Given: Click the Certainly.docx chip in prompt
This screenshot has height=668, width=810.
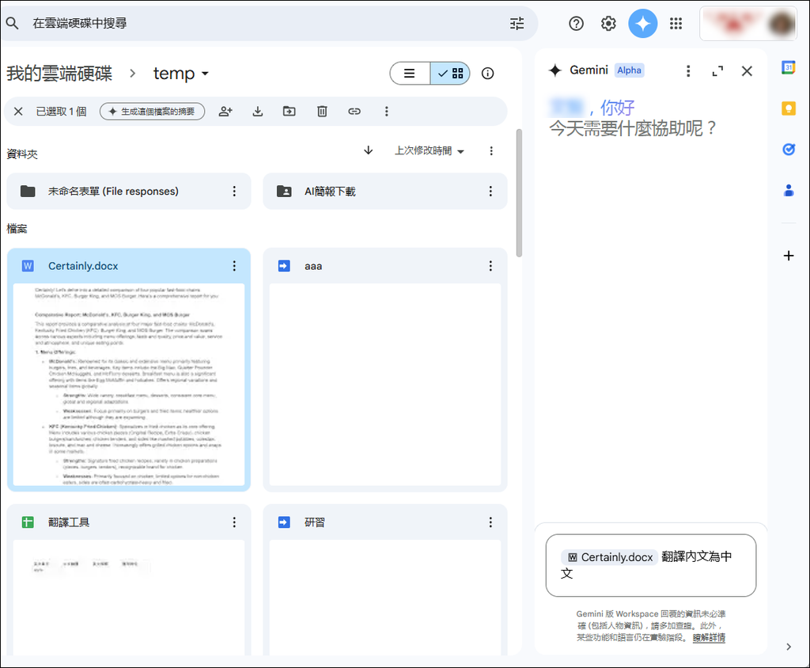Looking at the screenshot, I should [x=610, y=557].
